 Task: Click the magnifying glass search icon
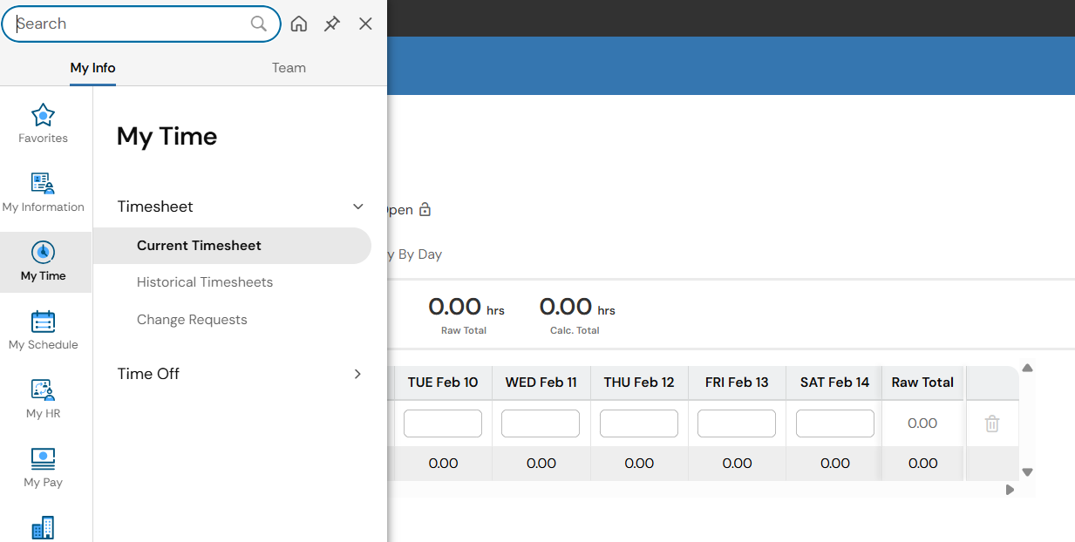tap(259, 24)
